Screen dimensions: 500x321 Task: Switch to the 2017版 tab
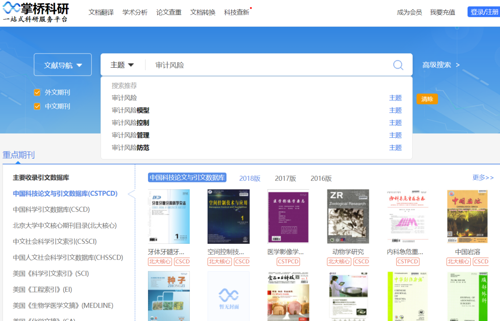point(285,178)
